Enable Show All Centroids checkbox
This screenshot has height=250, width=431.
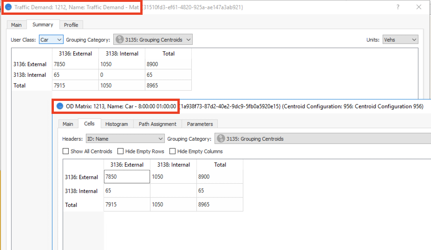pos(65,151)
